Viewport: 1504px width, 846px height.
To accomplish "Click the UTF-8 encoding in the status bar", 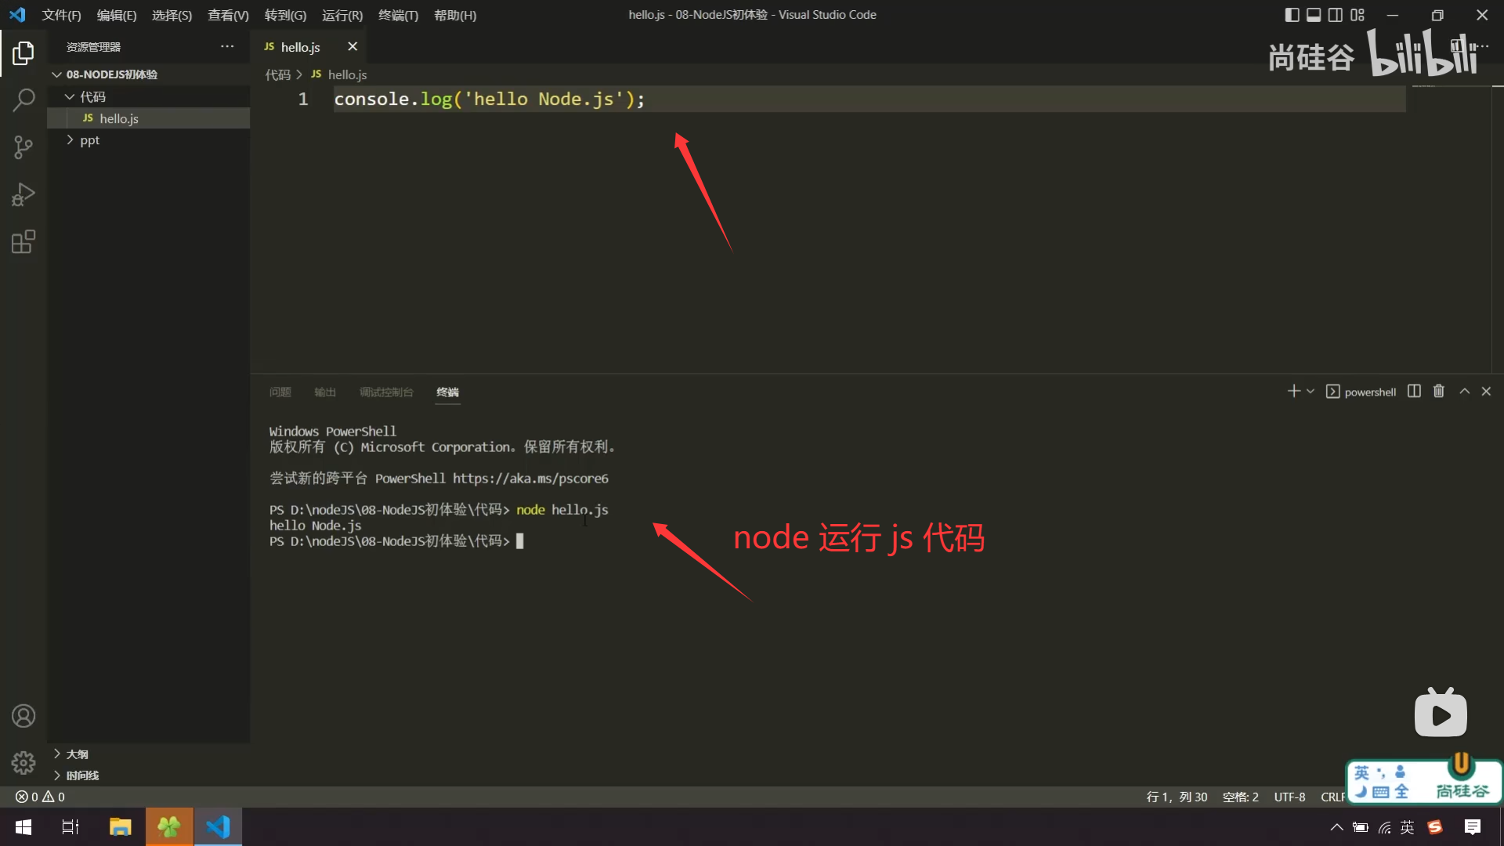I will pos(1289,797).
